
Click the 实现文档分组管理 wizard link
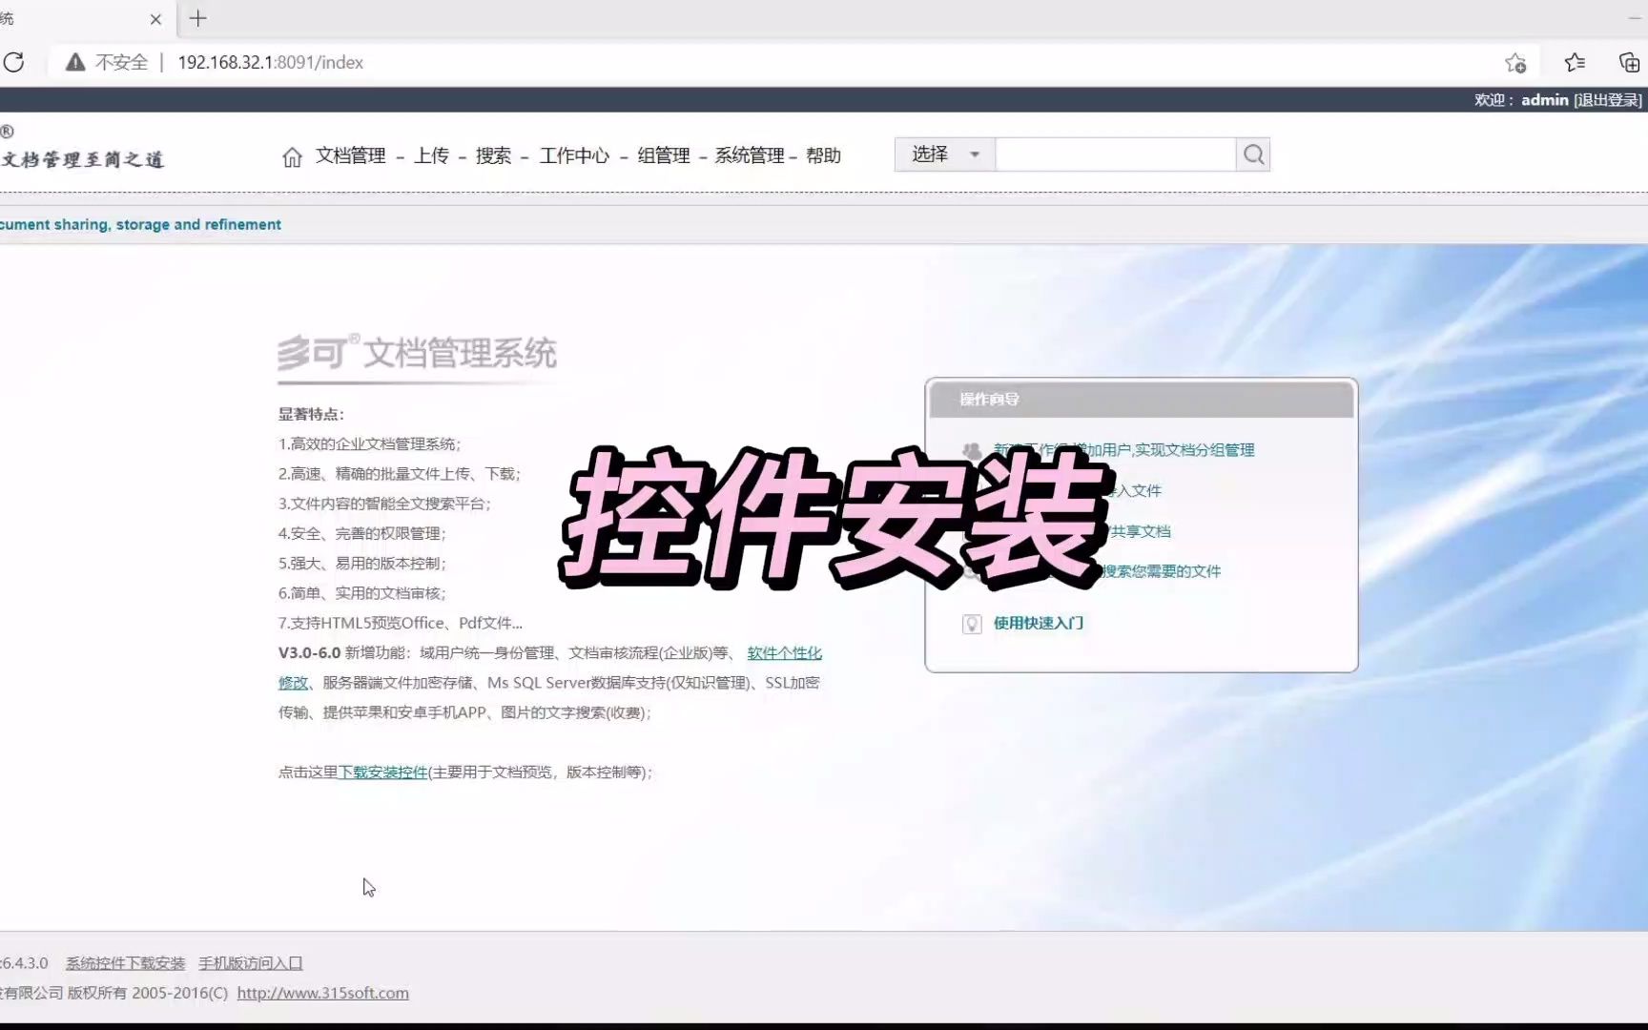[1194, 450]
